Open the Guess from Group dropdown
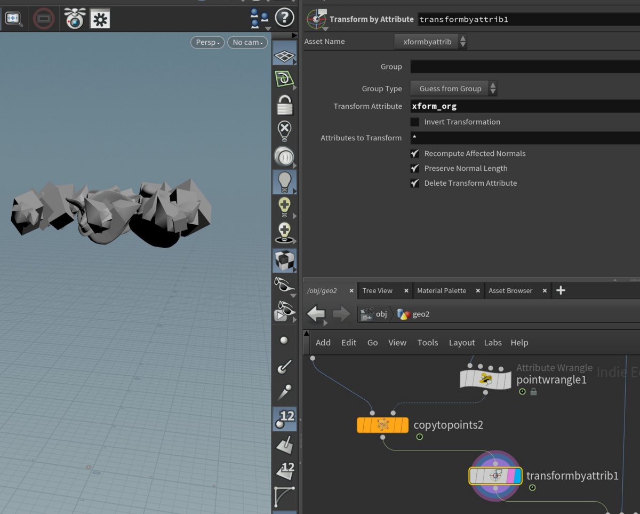 453,89
